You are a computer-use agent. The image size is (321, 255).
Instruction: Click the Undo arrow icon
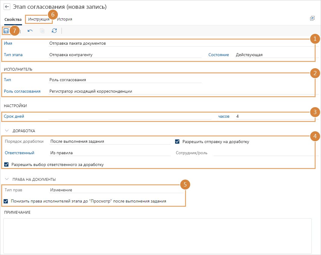(x=30, y=30)
